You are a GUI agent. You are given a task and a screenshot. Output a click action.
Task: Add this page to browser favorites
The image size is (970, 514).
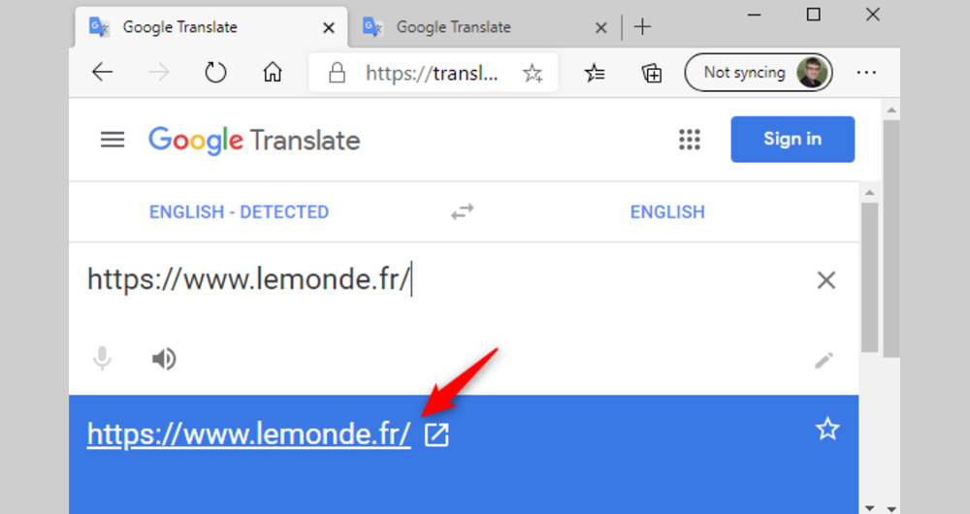(x=533, y=73)
